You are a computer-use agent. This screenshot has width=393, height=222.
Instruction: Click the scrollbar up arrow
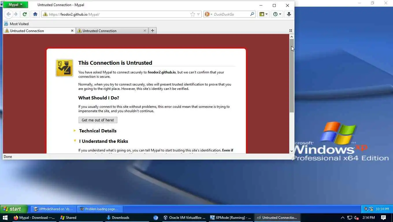292,37
